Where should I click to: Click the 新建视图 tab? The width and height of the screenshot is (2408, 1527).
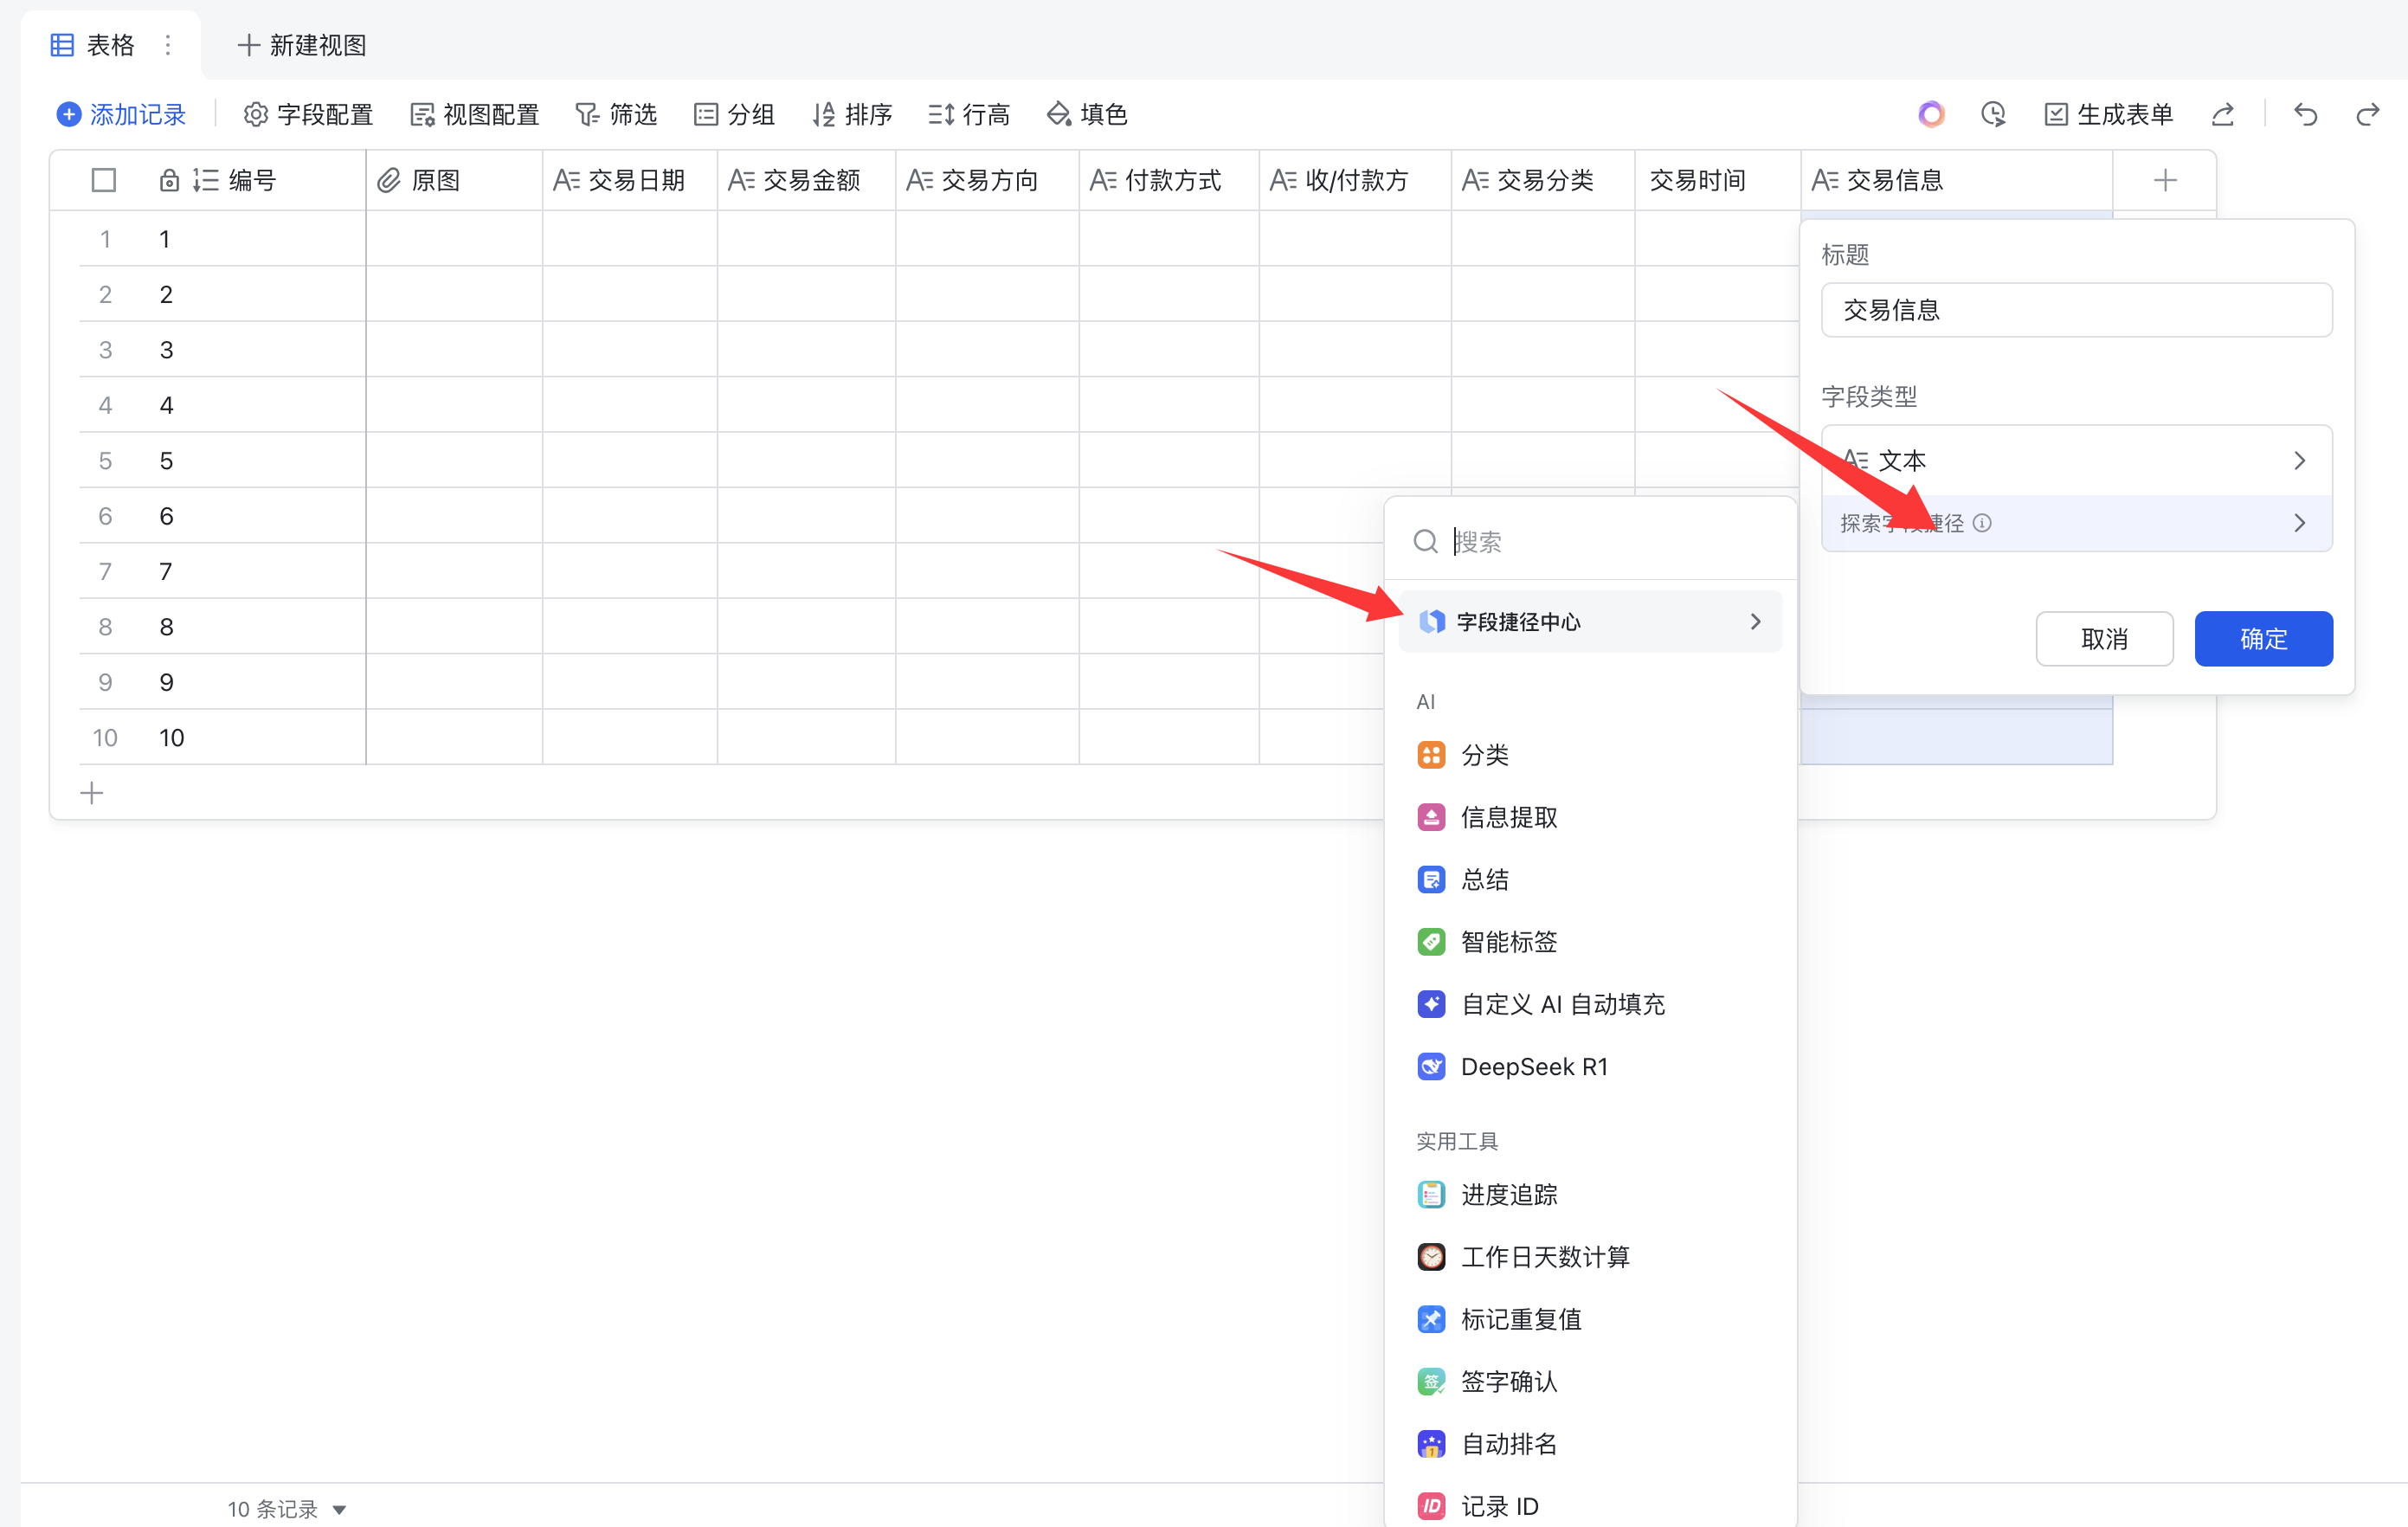tap(303, 45)
